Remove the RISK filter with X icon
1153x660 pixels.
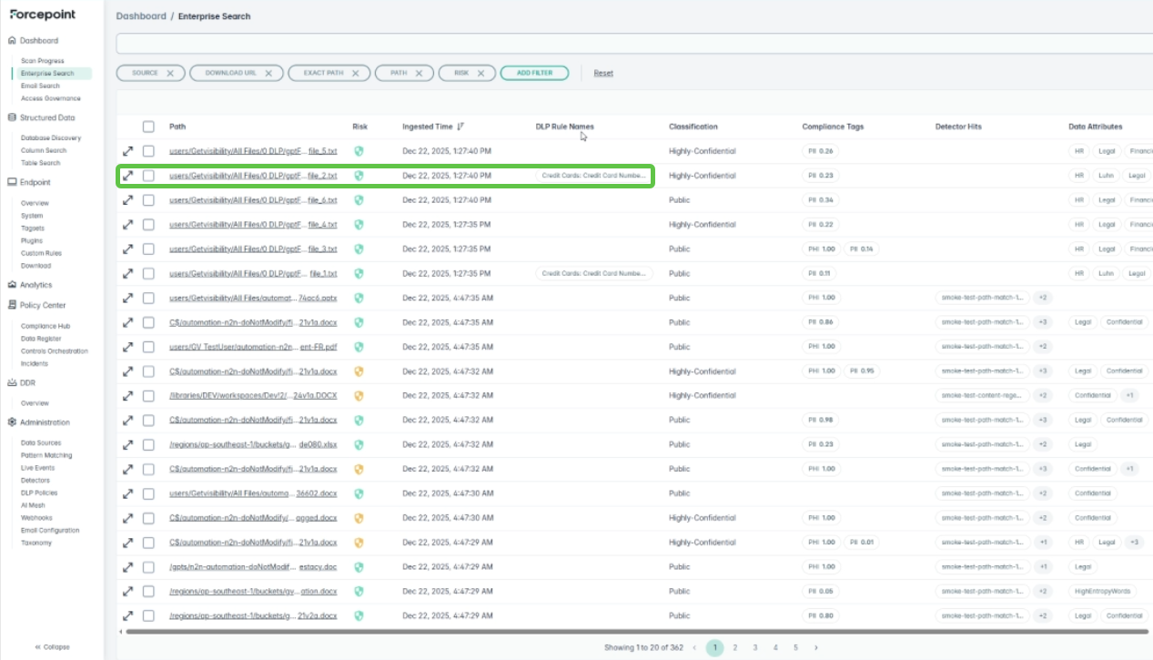[x=481, y=73]
